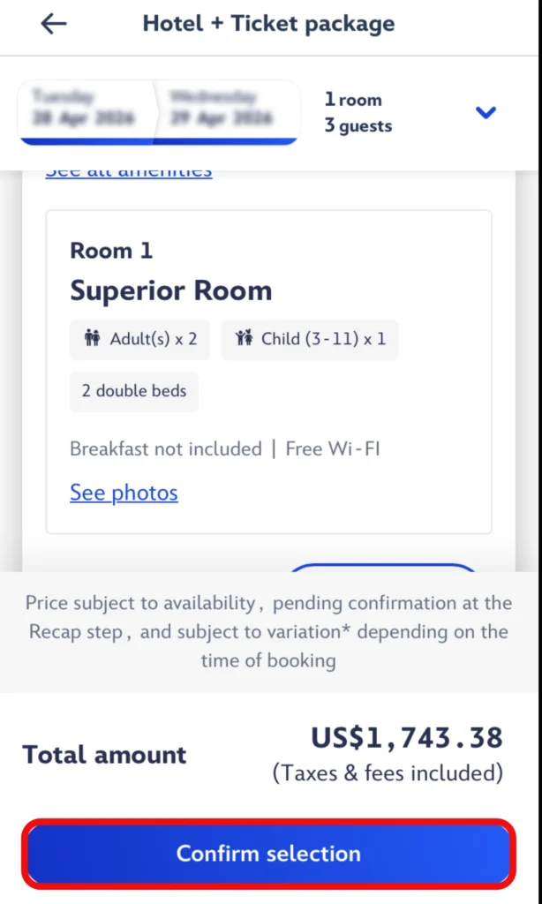The height and width of the screenshot is (904, 542).
Task: Open the check-out date selector
Action: click(226, 109)
